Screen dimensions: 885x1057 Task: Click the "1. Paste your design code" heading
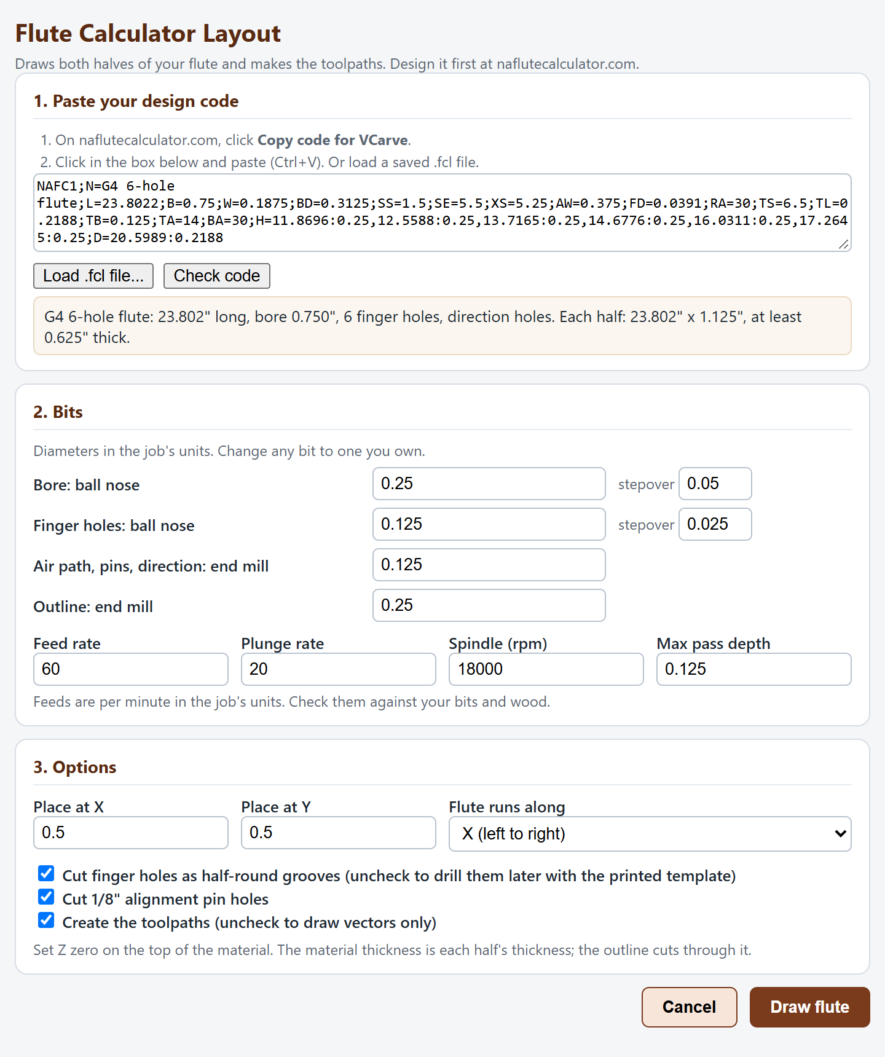coord(136,101)
